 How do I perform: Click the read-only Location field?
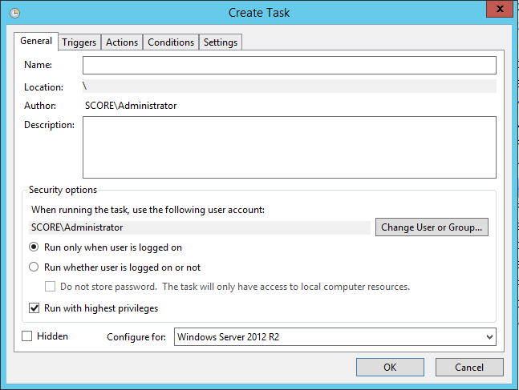coord(289,86)
